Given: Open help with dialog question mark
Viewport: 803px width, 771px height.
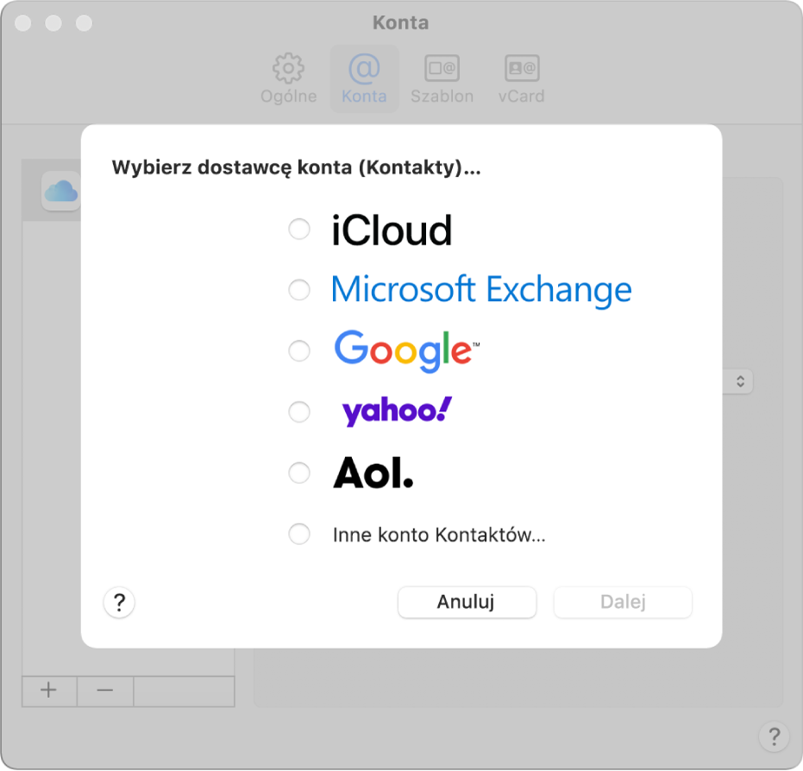Looking at the screenshot, I should click(119, 603).
